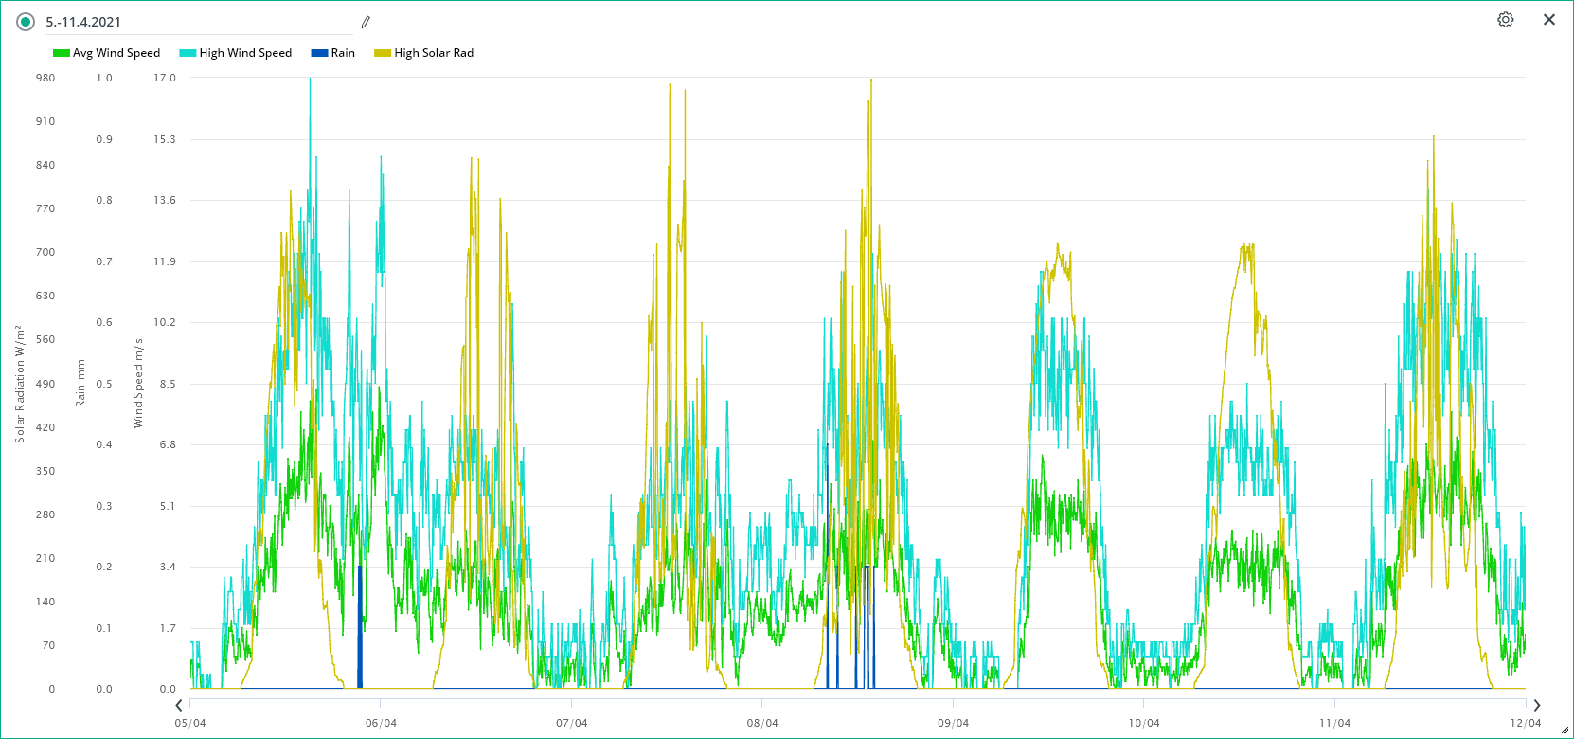The height and width of the screenshot is (739, 1574).
Task: Select the 08/04 date label on x-axis
Action: [x=762, y=723]
